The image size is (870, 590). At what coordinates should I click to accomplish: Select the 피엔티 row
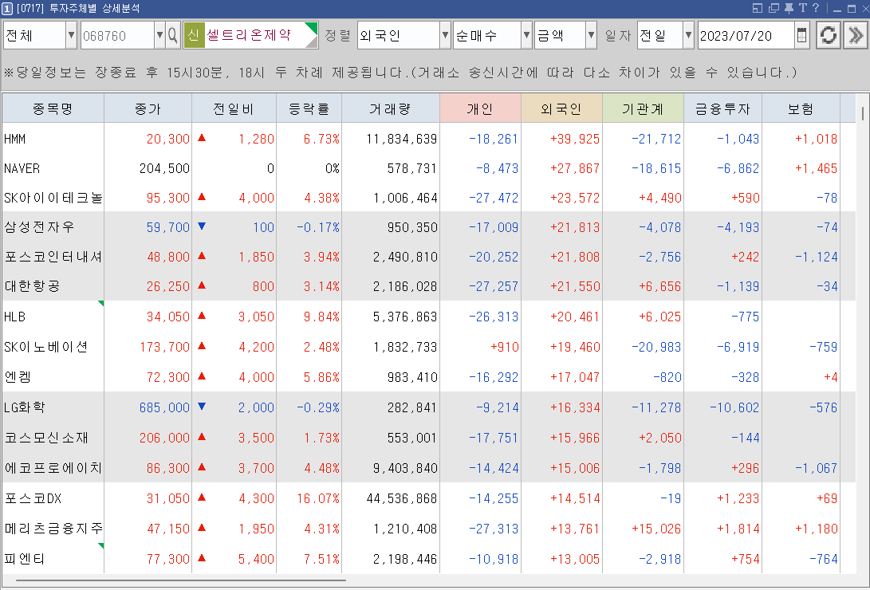(429, 558)
